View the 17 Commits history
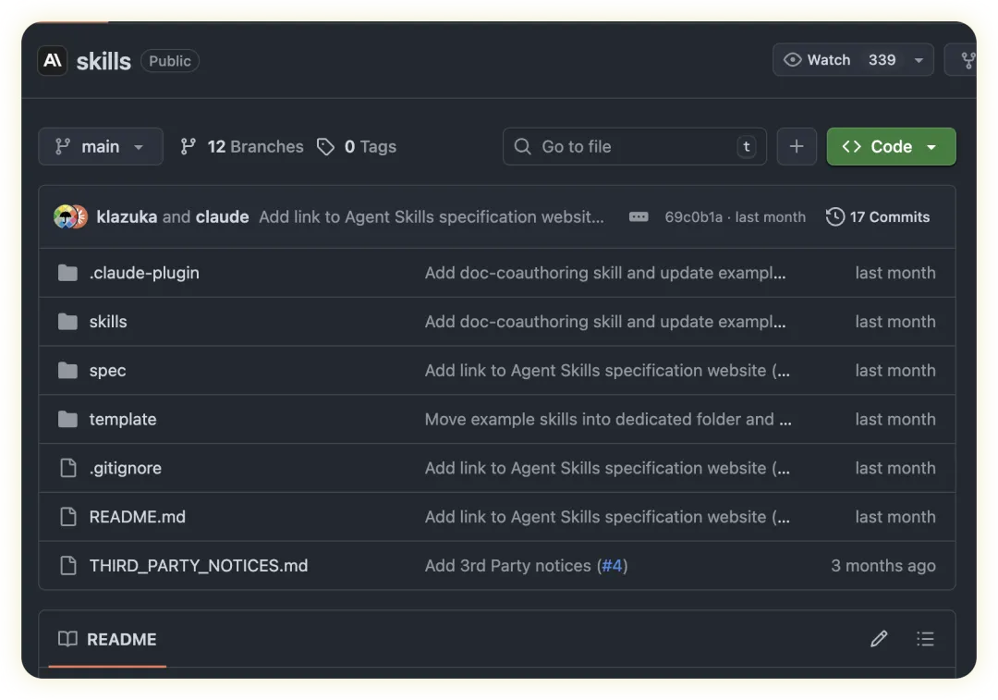Image resolution: width=998 pixels, height=700 pixels. [x=878, y=217]
